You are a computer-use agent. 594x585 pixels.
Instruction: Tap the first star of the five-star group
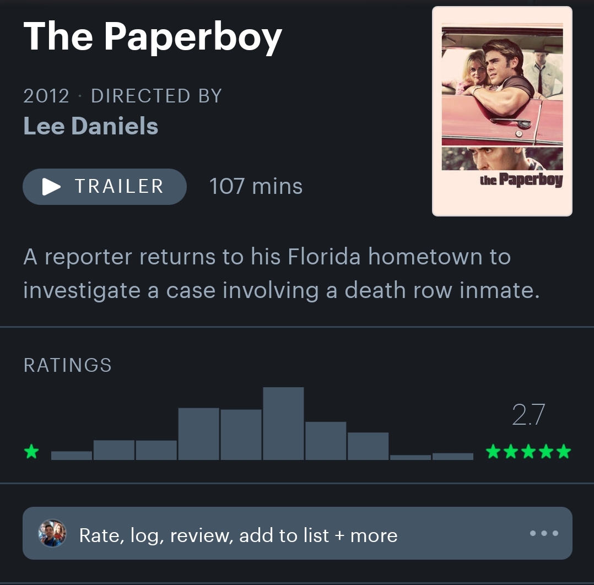[x=493, y=451]
